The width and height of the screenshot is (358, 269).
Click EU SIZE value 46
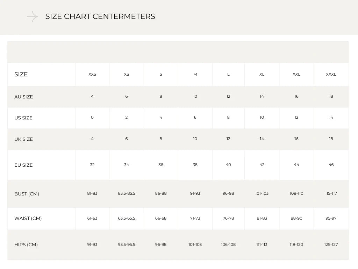(331, 165)
